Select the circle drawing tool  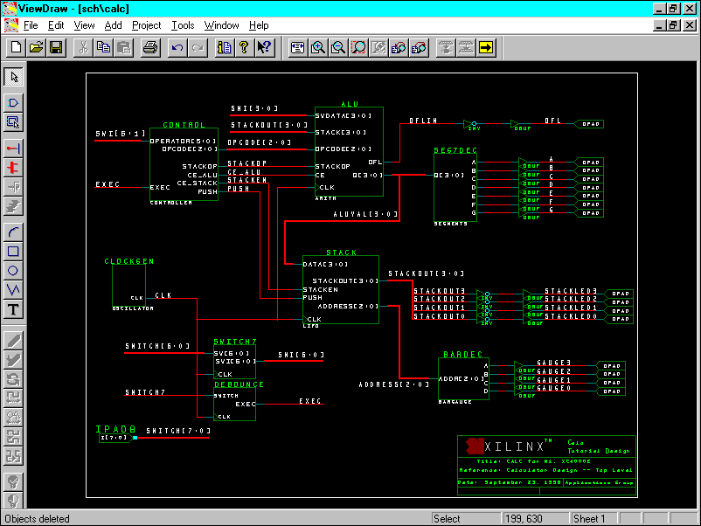[x=13, y=270]
